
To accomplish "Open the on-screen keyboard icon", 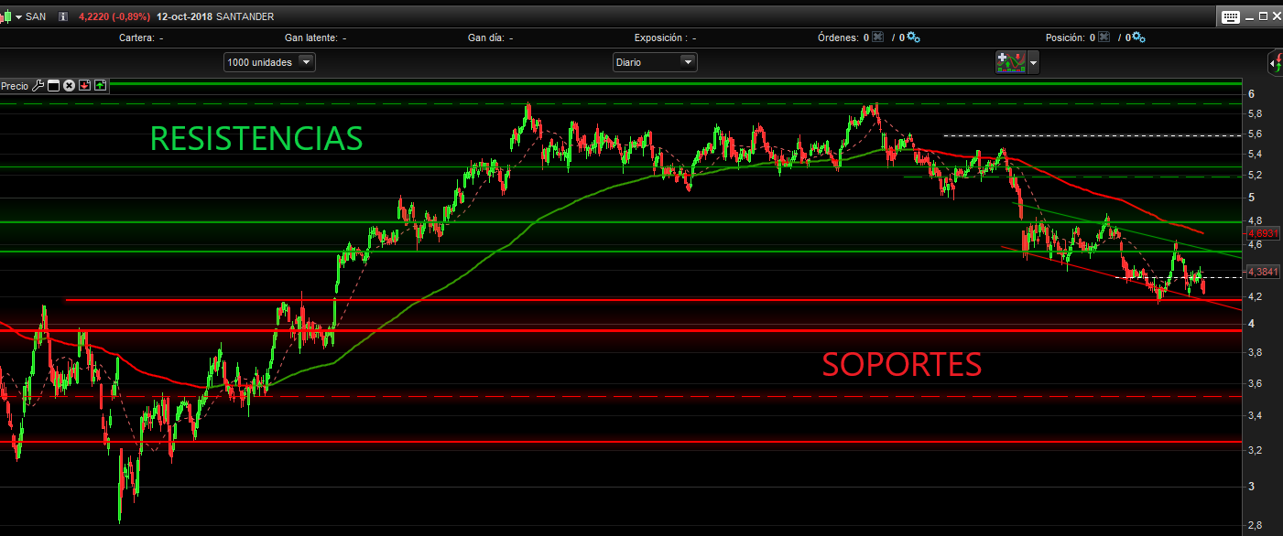I will click(1230, 16).
